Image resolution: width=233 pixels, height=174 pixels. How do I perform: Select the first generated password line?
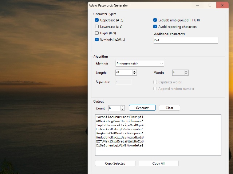click(x=119, y=117)
